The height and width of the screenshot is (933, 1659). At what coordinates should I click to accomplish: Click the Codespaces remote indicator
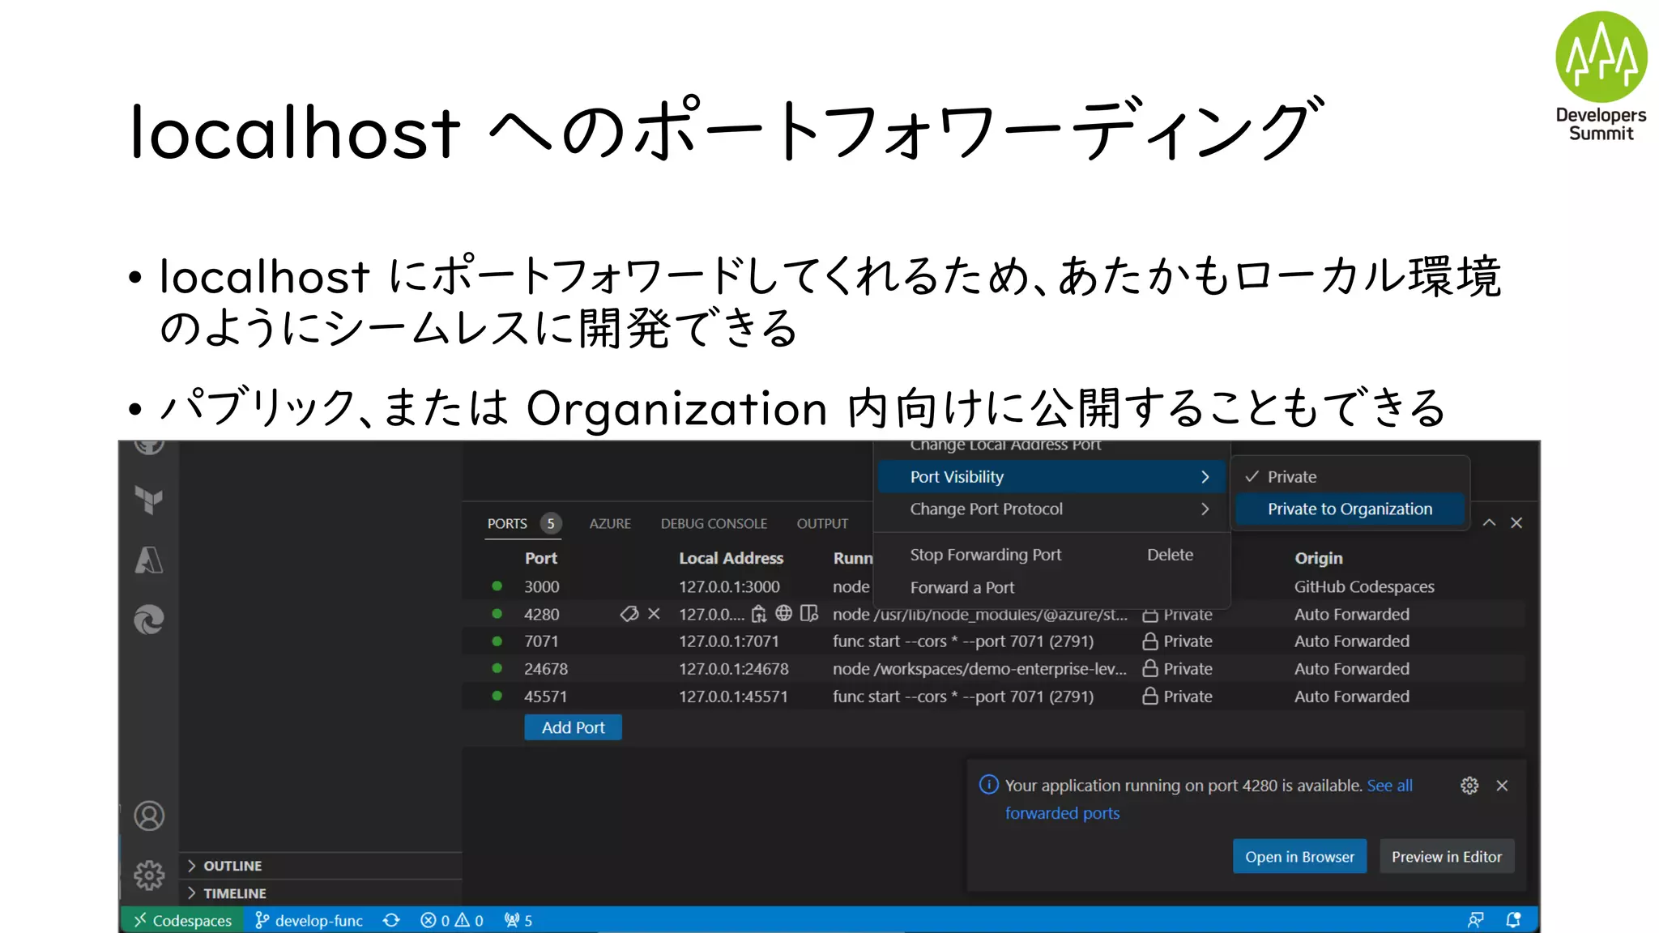(183, 920)
